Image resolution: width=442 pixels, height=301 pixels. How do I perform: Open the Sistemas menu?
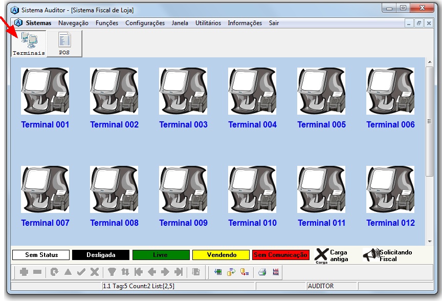38,23
